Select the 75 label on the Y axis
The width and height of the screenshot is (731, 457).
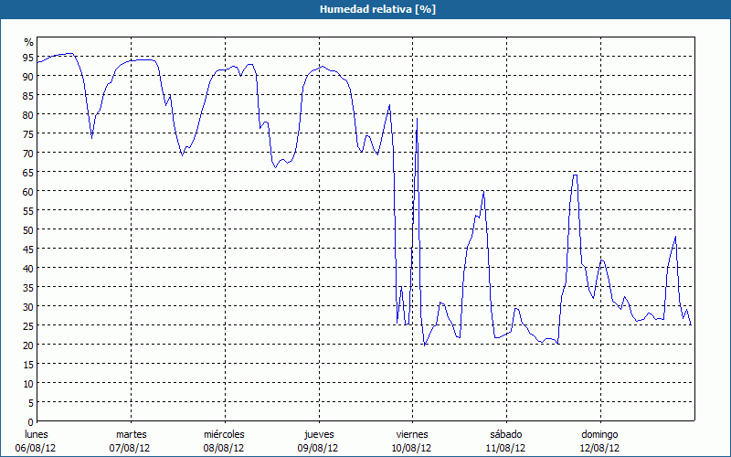[28, 133]
